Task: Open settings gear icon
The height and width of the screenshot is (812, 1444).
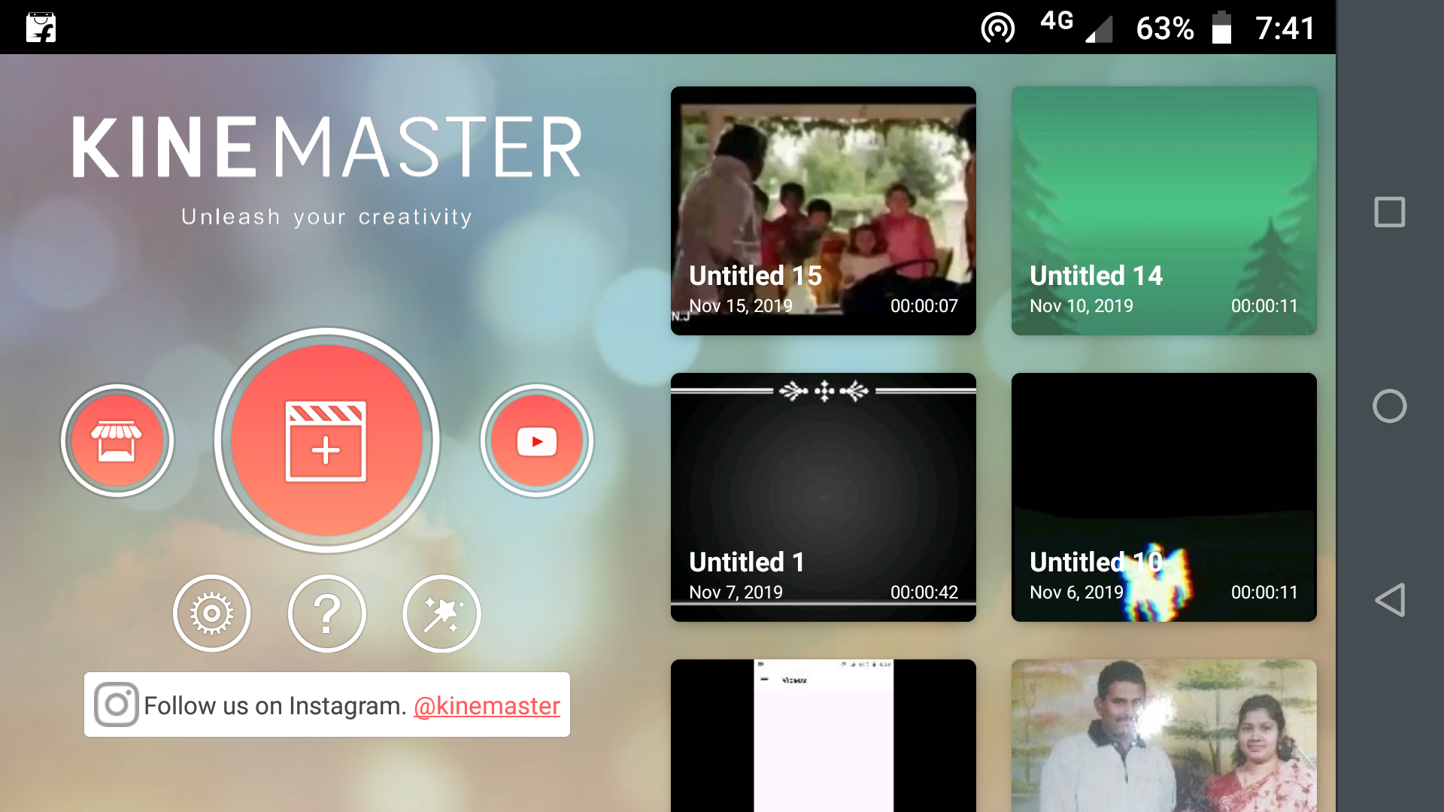Action: click(212, 614)
